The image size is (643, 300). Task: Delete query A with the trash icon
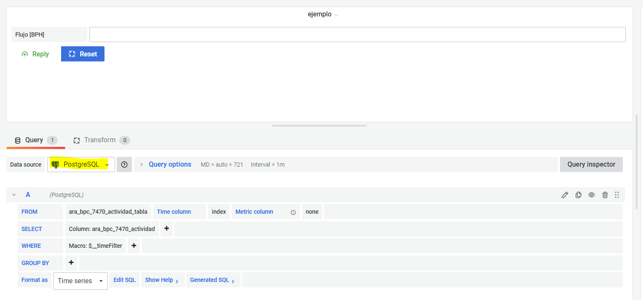(x=605, y=195)
